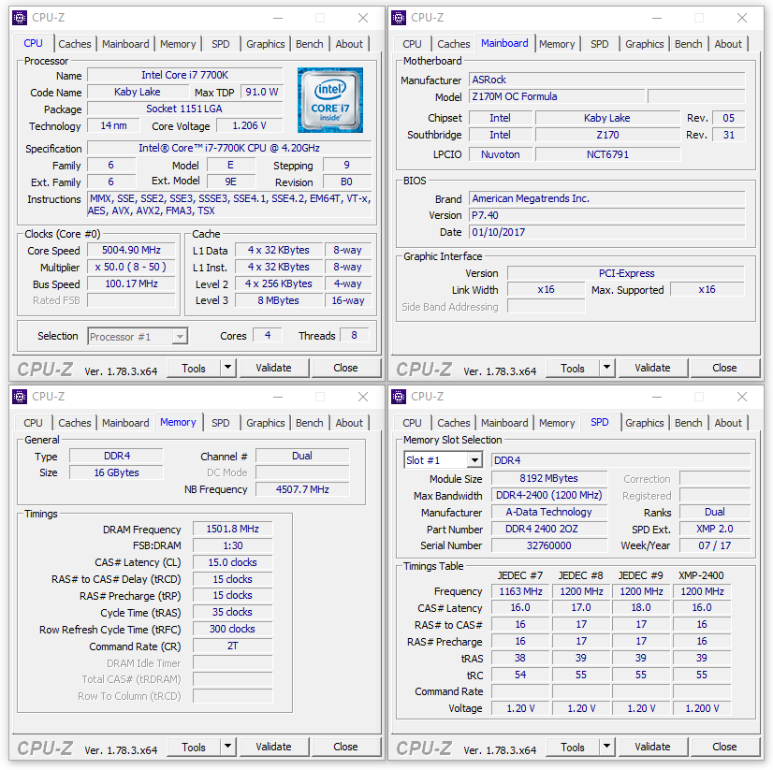Click the SPD Ext. value XMP 2.0
773x770 pixels.
click(x=715, y=529)
